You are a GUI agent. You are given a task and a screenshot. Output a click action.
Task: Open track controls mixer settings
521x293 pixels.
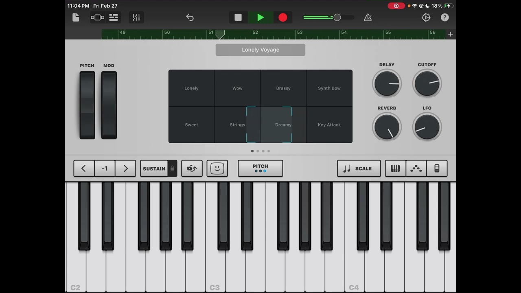136,17
